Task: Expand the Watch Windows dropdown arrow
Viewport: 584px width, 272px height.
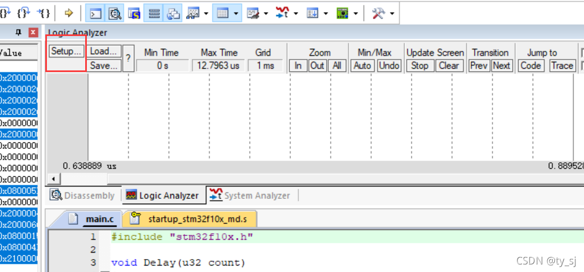Action: (x=206, y=14)
